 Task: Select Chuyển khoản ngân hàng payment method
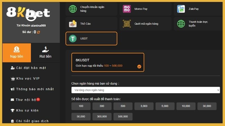coord(91,9)
